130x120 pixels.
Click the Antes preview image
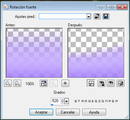coord(34,53)
